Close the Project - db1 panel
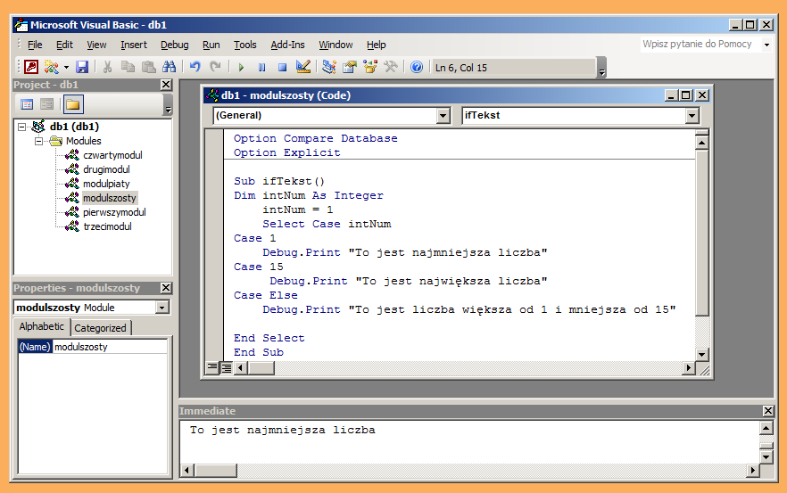Viewport: 787px width, 493px height. 167,85
